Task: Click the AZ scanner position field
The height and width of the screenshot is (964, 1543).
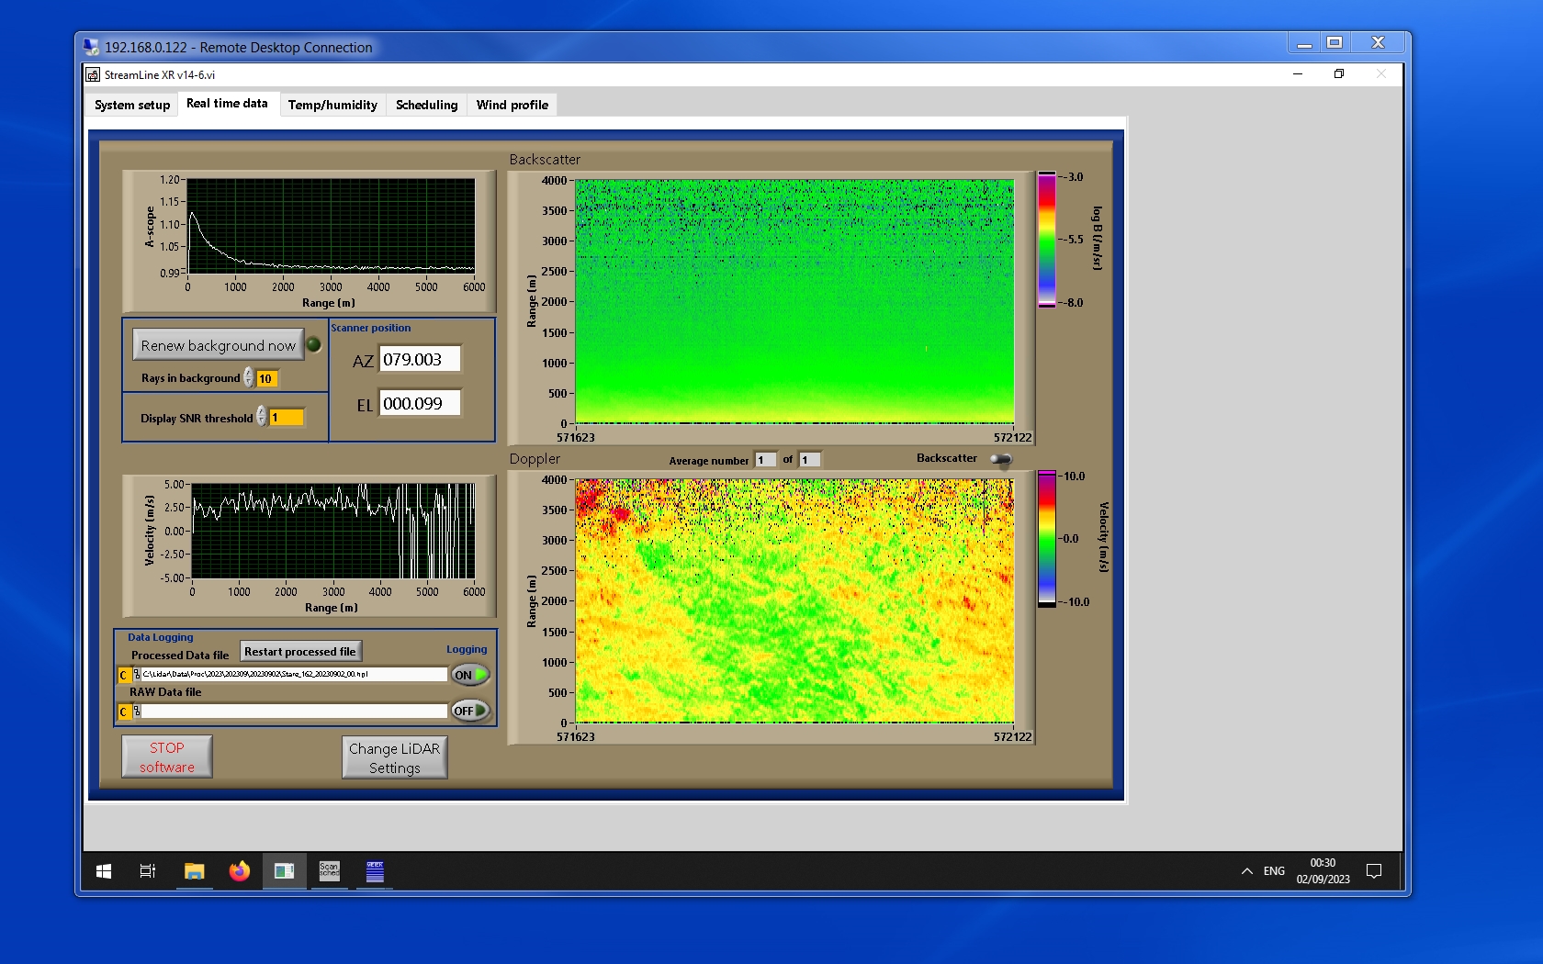Action: pos(420,360)
